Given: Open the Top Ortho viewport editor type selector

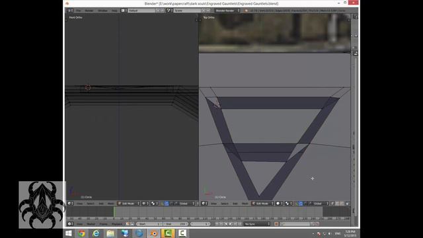Looking at the screenshot, I should (204, 204).
